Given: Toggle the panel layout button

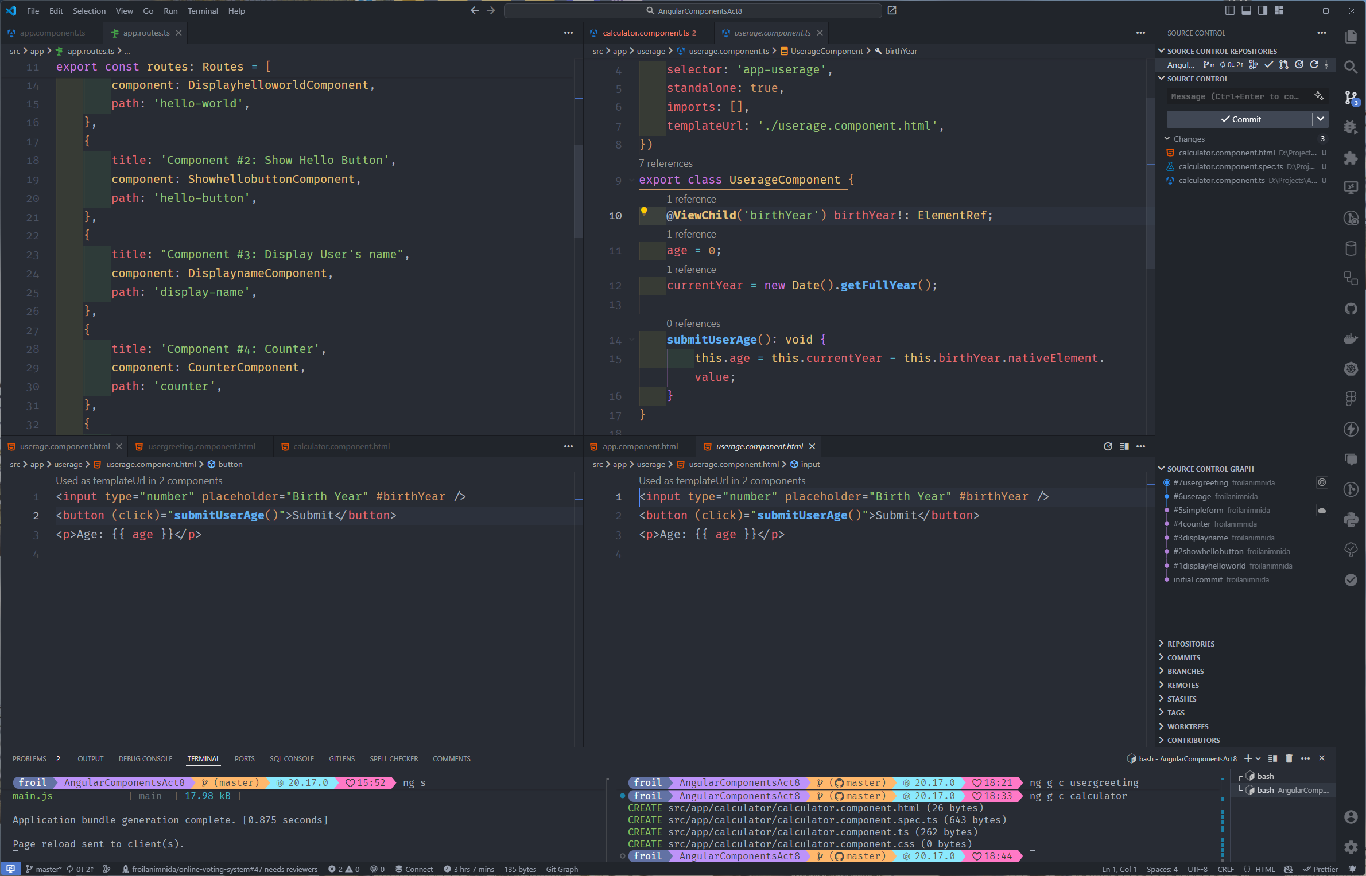Looking at the screenshot, I should (1246, 10).
